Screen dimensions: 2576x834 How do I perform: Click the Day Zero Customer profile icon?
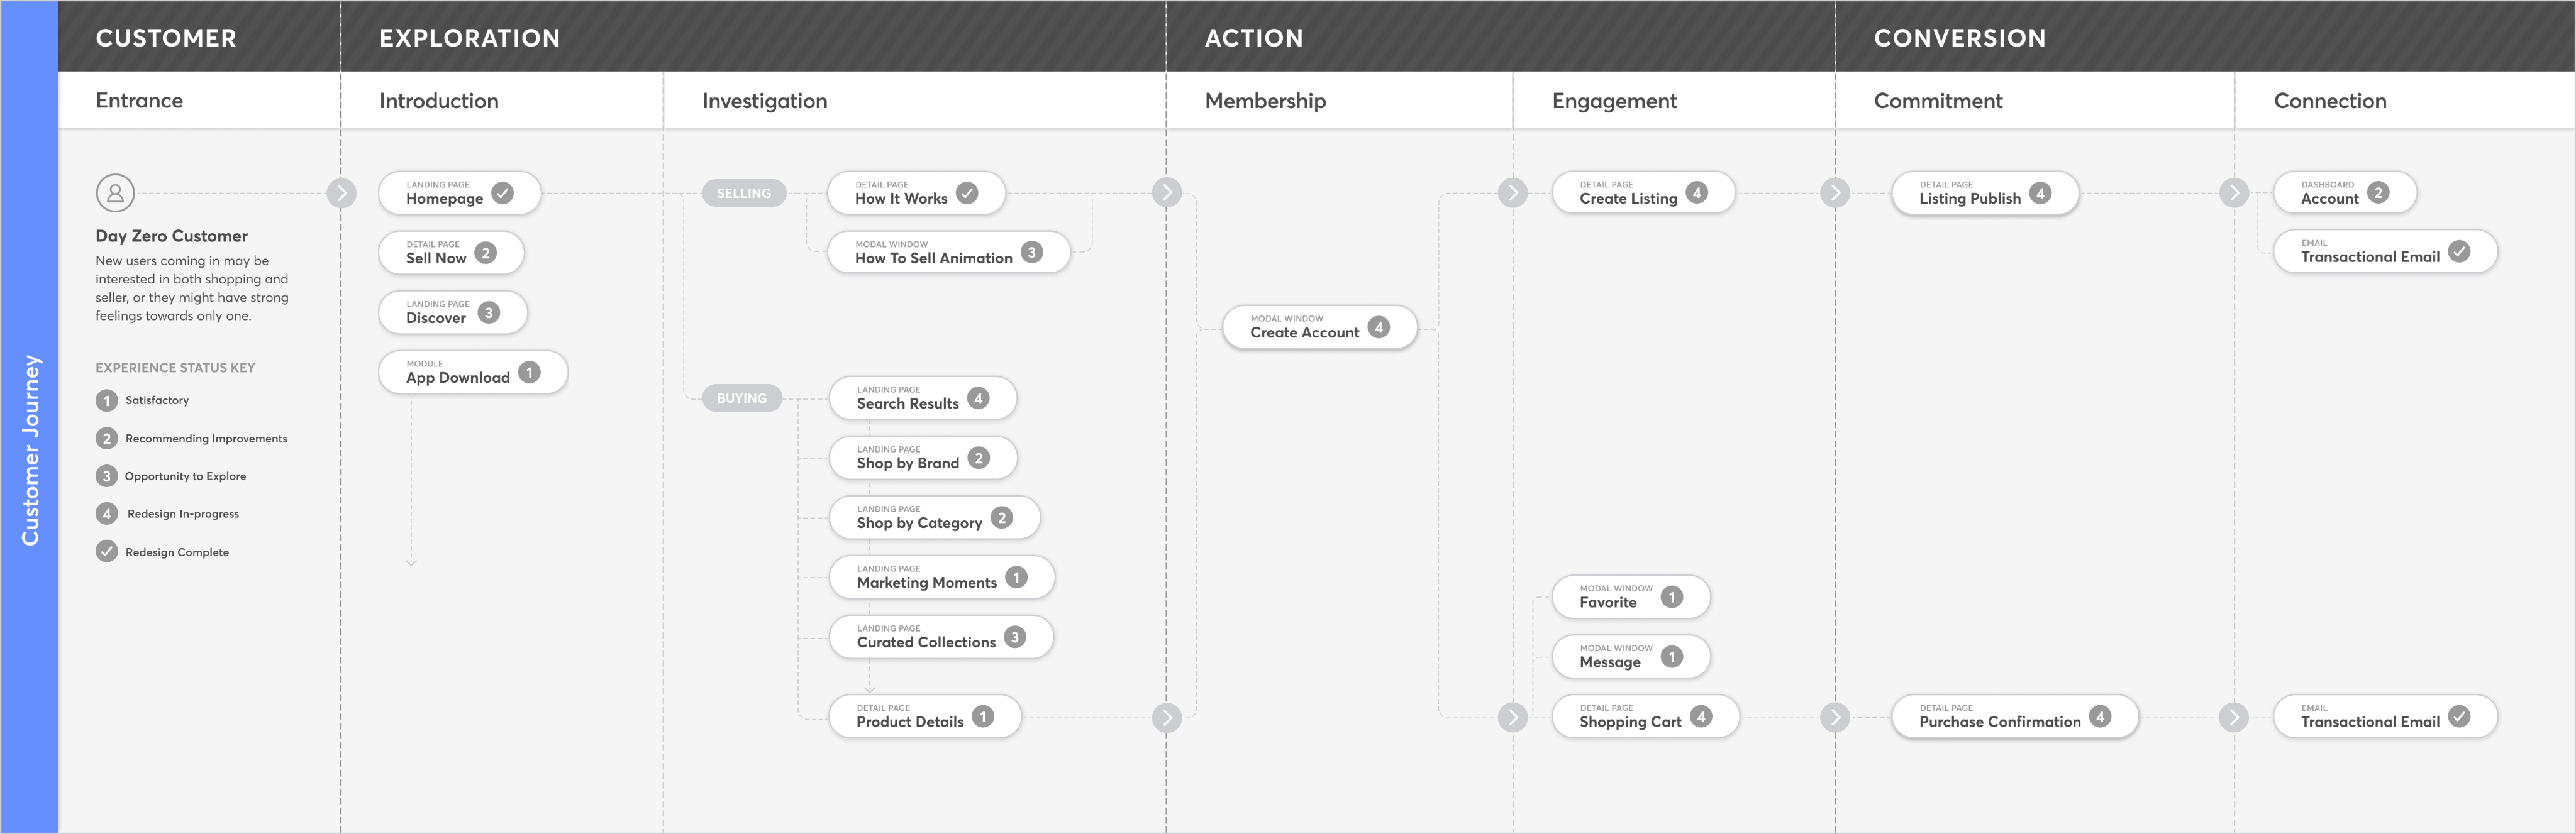click(115, 193)
